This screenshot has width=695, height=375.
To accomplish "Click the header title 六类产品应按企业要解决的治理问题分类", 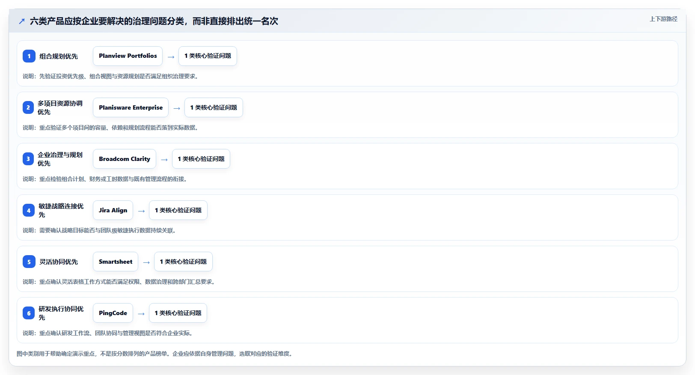I will coord(154,21).
